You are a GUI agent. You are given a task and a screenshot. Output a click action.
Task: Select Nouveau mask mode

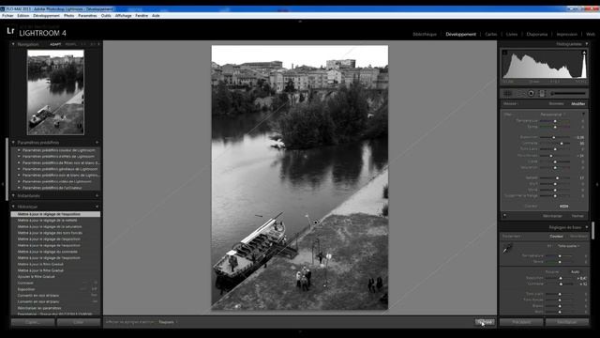click(556, 103)
